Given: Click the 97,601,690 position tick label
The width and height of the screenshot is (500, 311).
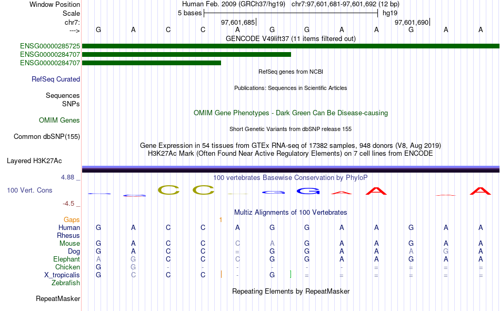Looking at the screenshot, I should point(412,22).
